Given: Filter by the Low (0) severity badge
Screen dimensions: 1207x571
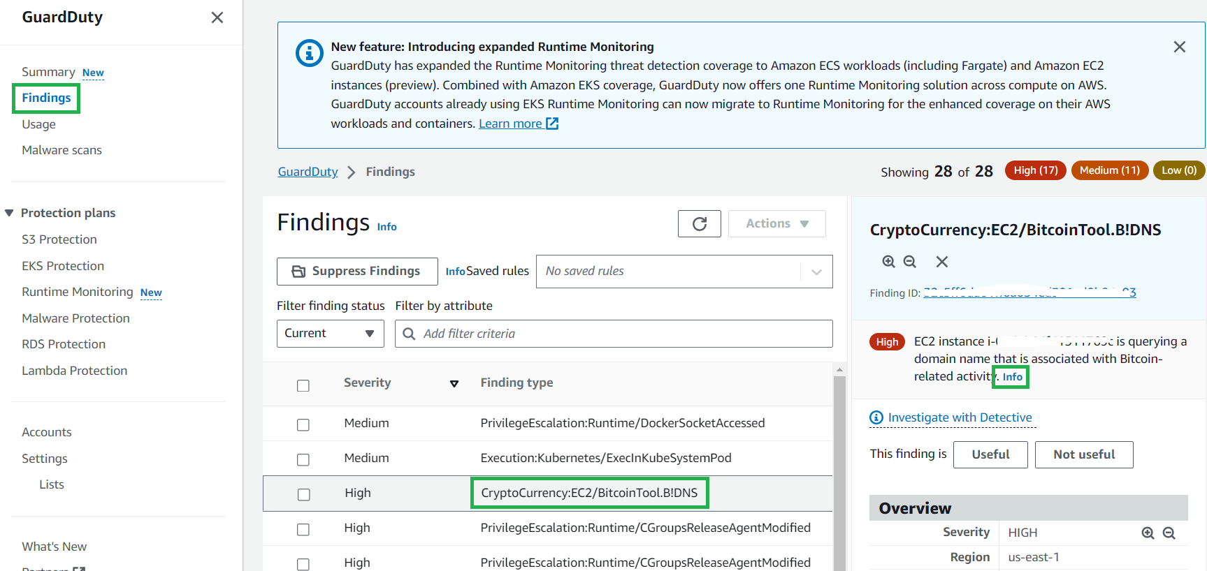Looking at the screenshot, I should click(x=1179, y=170).
